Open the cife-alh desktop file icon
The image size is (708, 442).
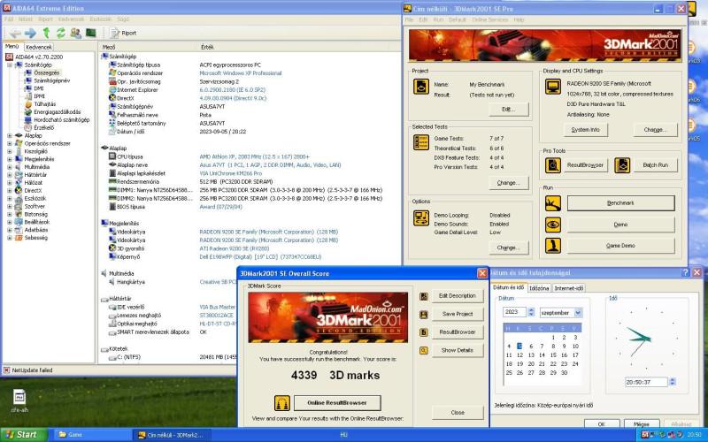(19, 400)
